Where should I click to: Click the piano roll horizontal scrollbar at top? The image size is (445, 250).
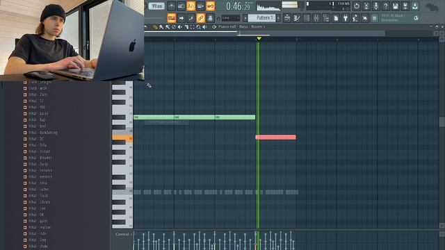[x=264, y=33]
